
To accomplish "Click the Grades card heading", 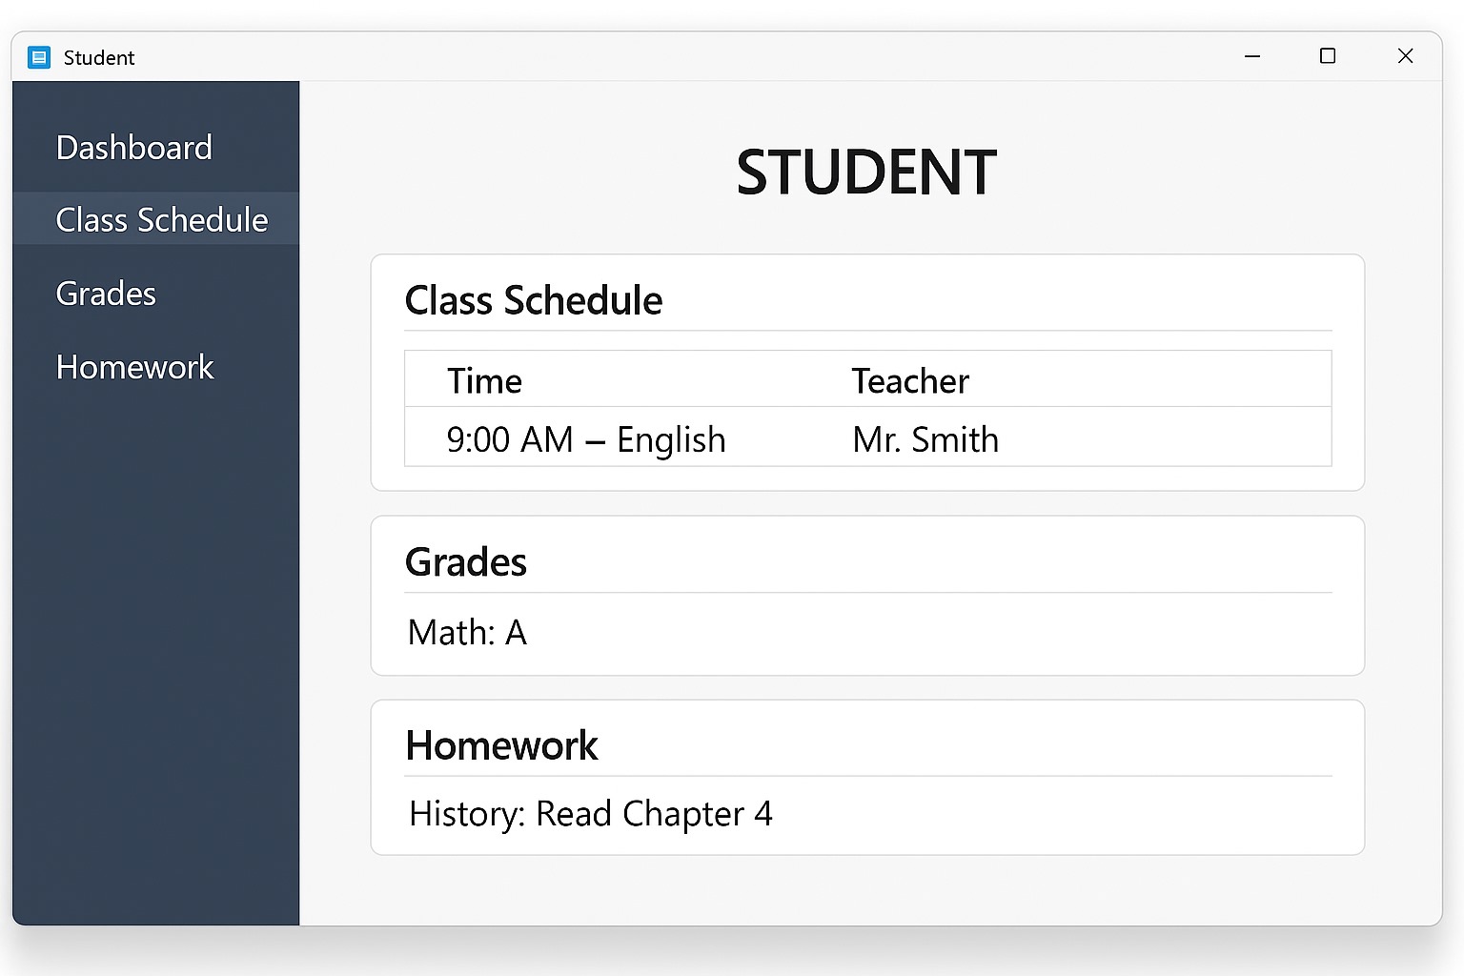I will click(x=466, y=561).
